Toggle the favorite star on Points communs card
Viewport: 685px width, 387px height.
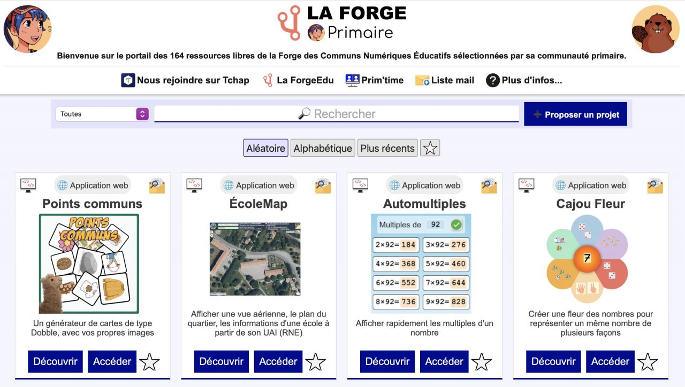pos(150,361)
